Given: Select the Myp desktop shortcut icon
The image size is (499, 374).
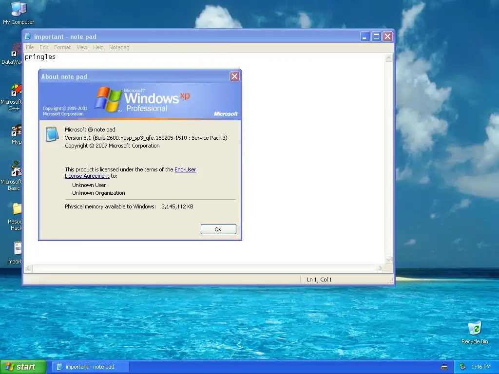Looking at the screenshot, I should [16, 134].
